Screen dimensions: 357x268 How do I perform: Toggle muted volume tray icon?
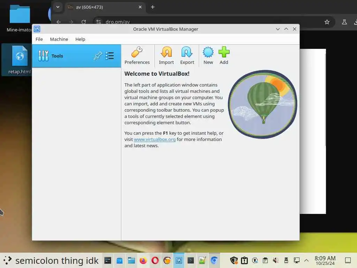[275, 260]
